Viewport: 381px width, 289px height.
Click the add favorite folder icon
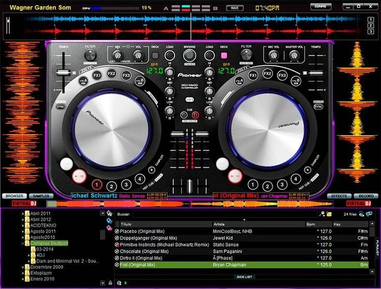coord(109,214)
